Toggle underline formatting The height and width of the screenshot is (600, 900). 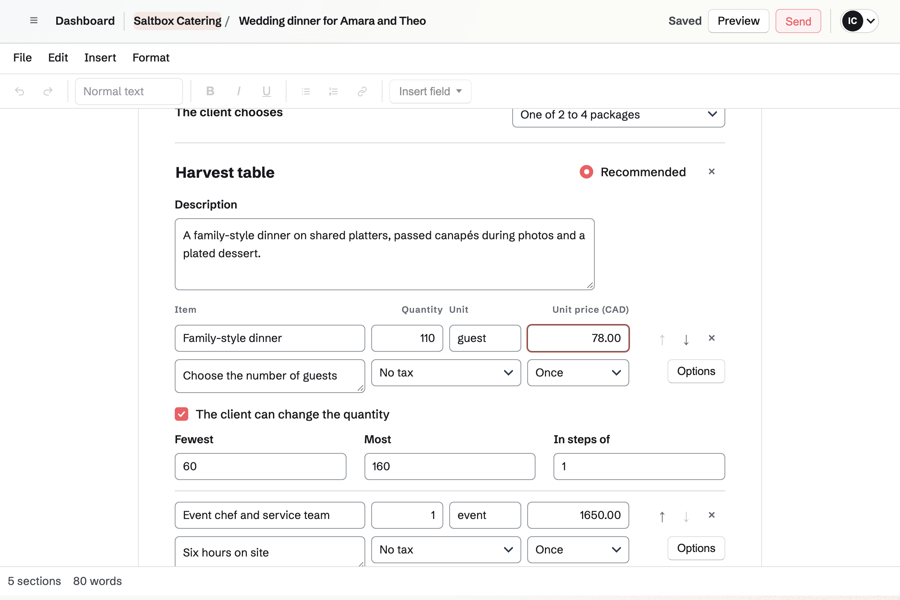[267, 91]
